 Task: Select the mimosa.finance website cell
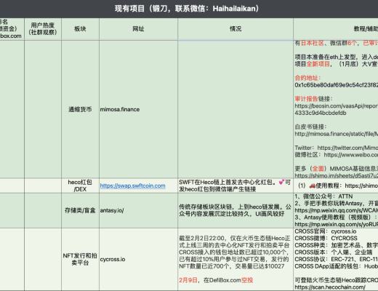tap(138, 109)
